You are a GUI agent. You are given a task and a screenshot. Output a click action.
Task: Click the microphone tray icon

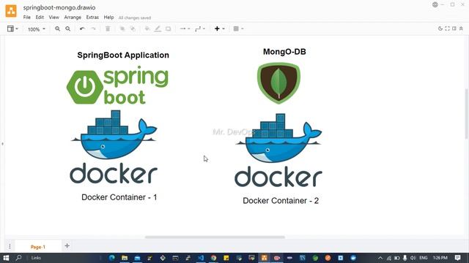405,258
